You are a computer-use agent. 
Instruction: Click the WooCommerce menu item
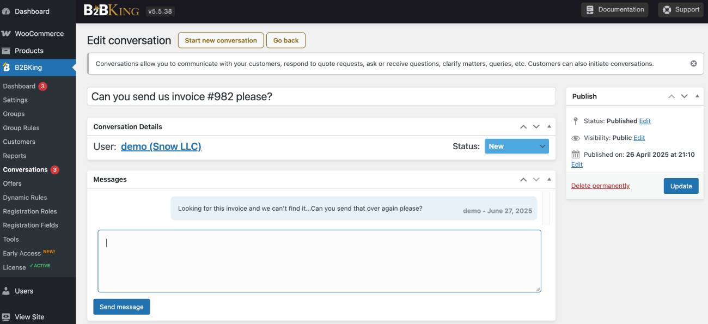click(38, 33)
